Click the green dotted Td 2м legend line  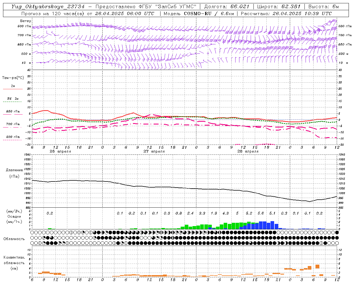click(x=12, y=102)
